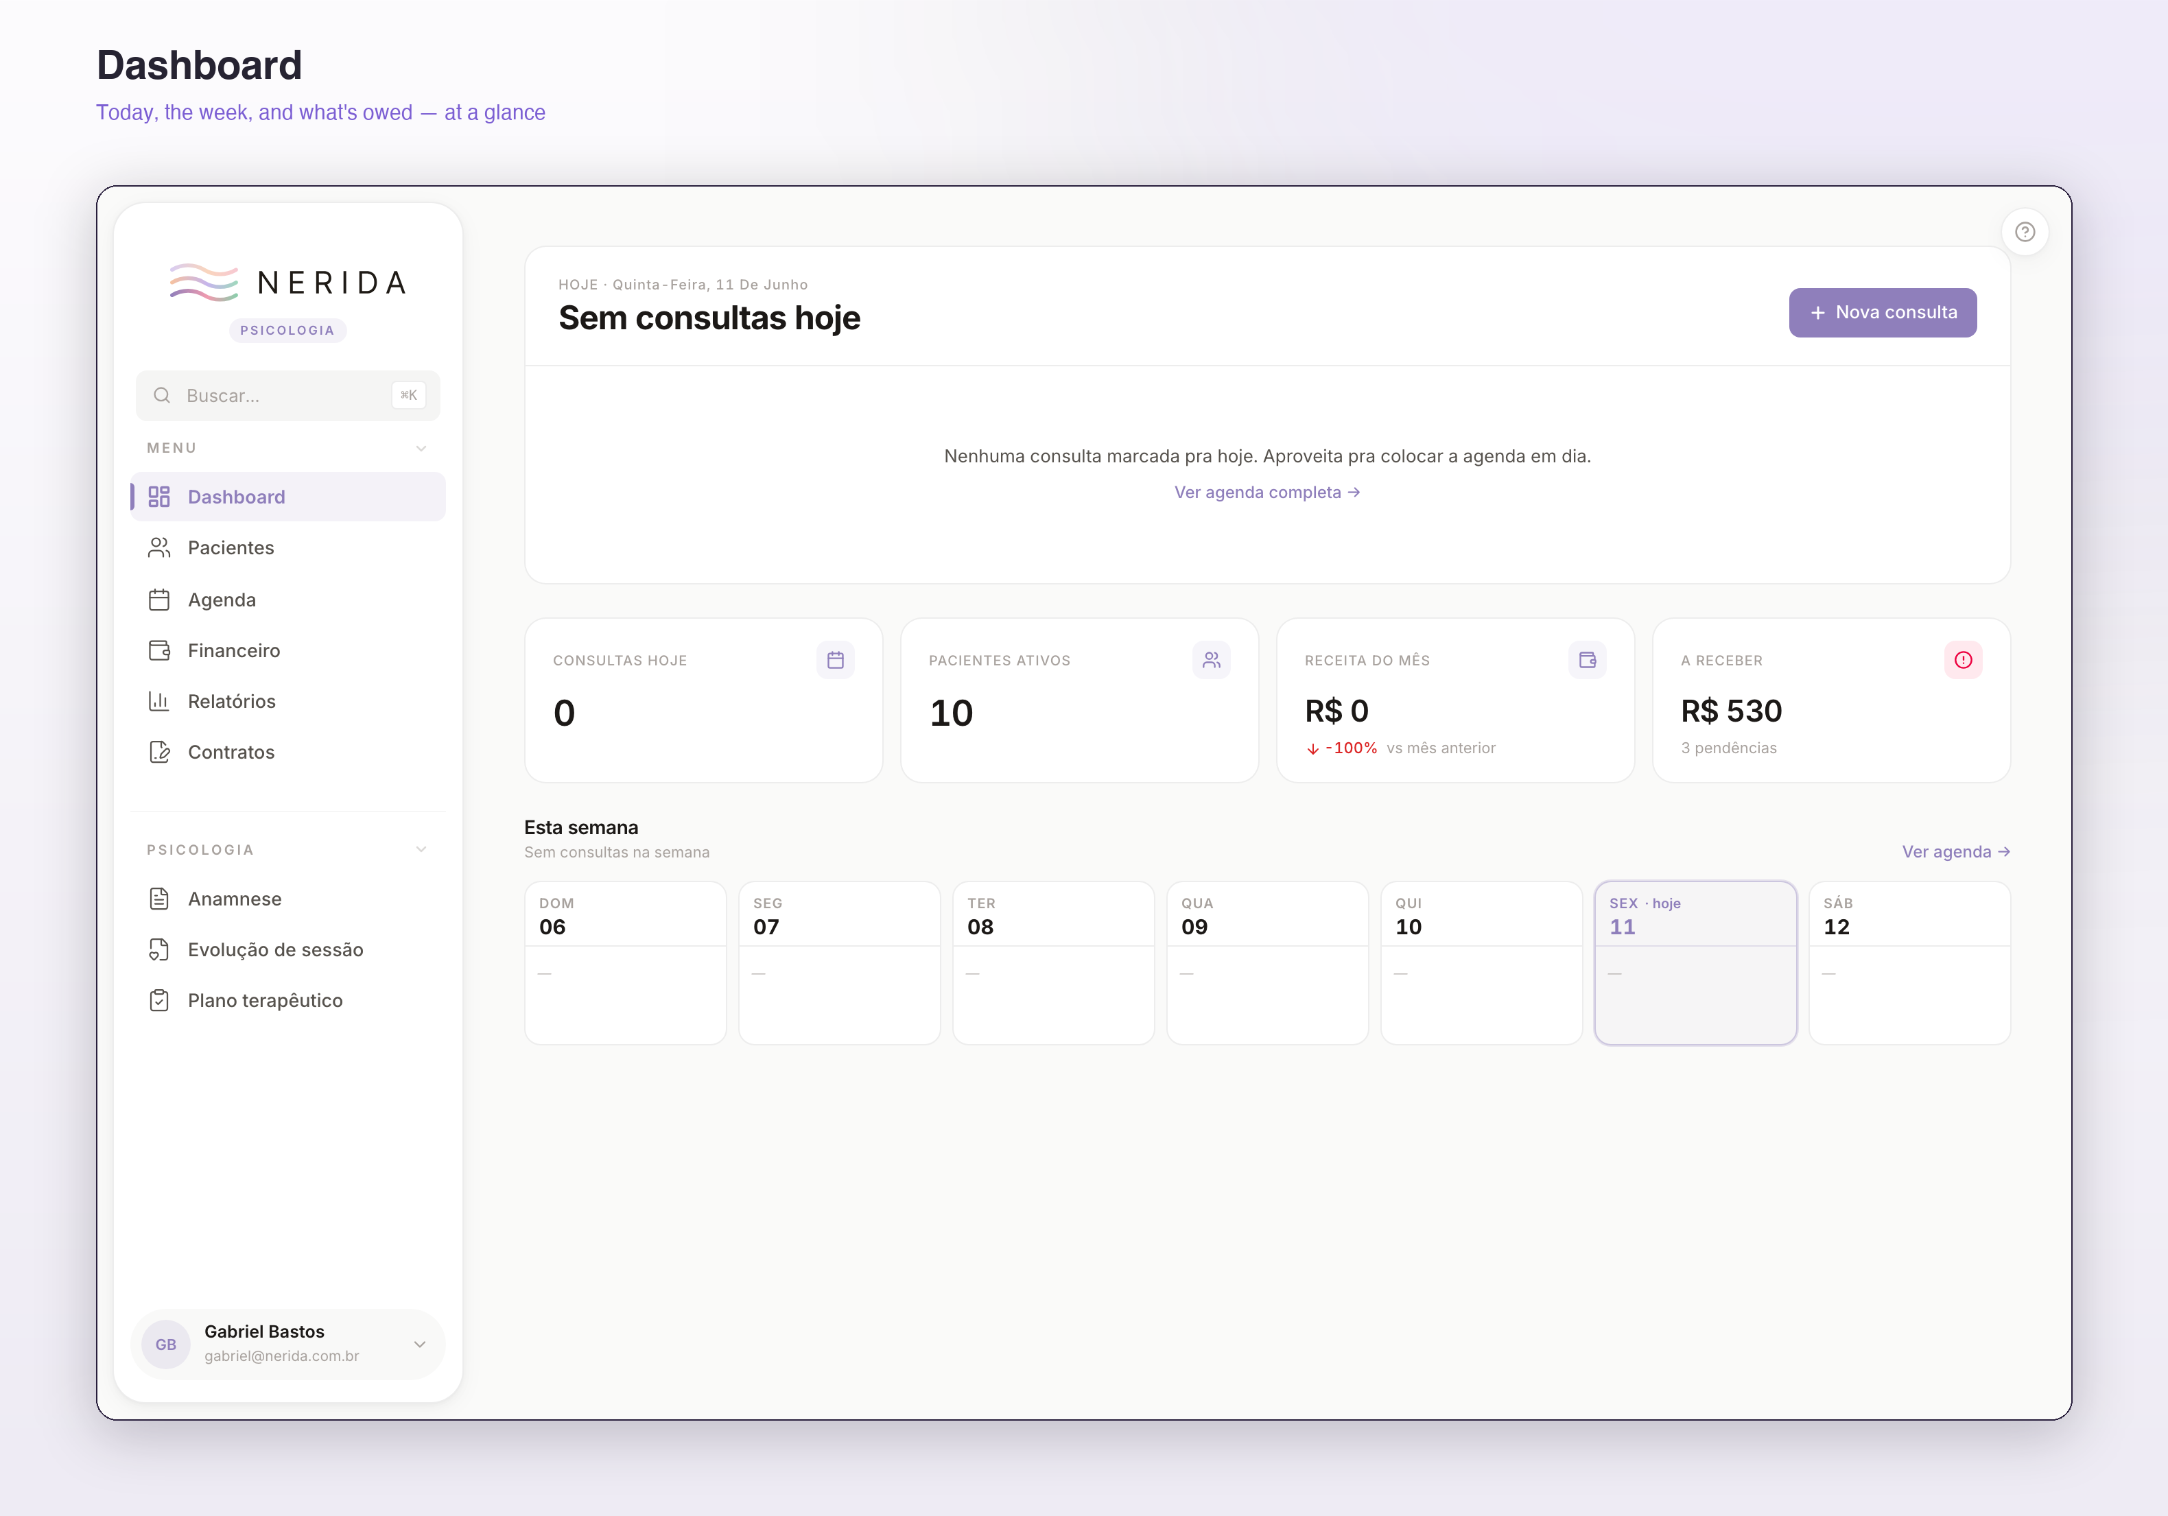
Task: Collapse the MENU section
Action: [x=421, y=449]
